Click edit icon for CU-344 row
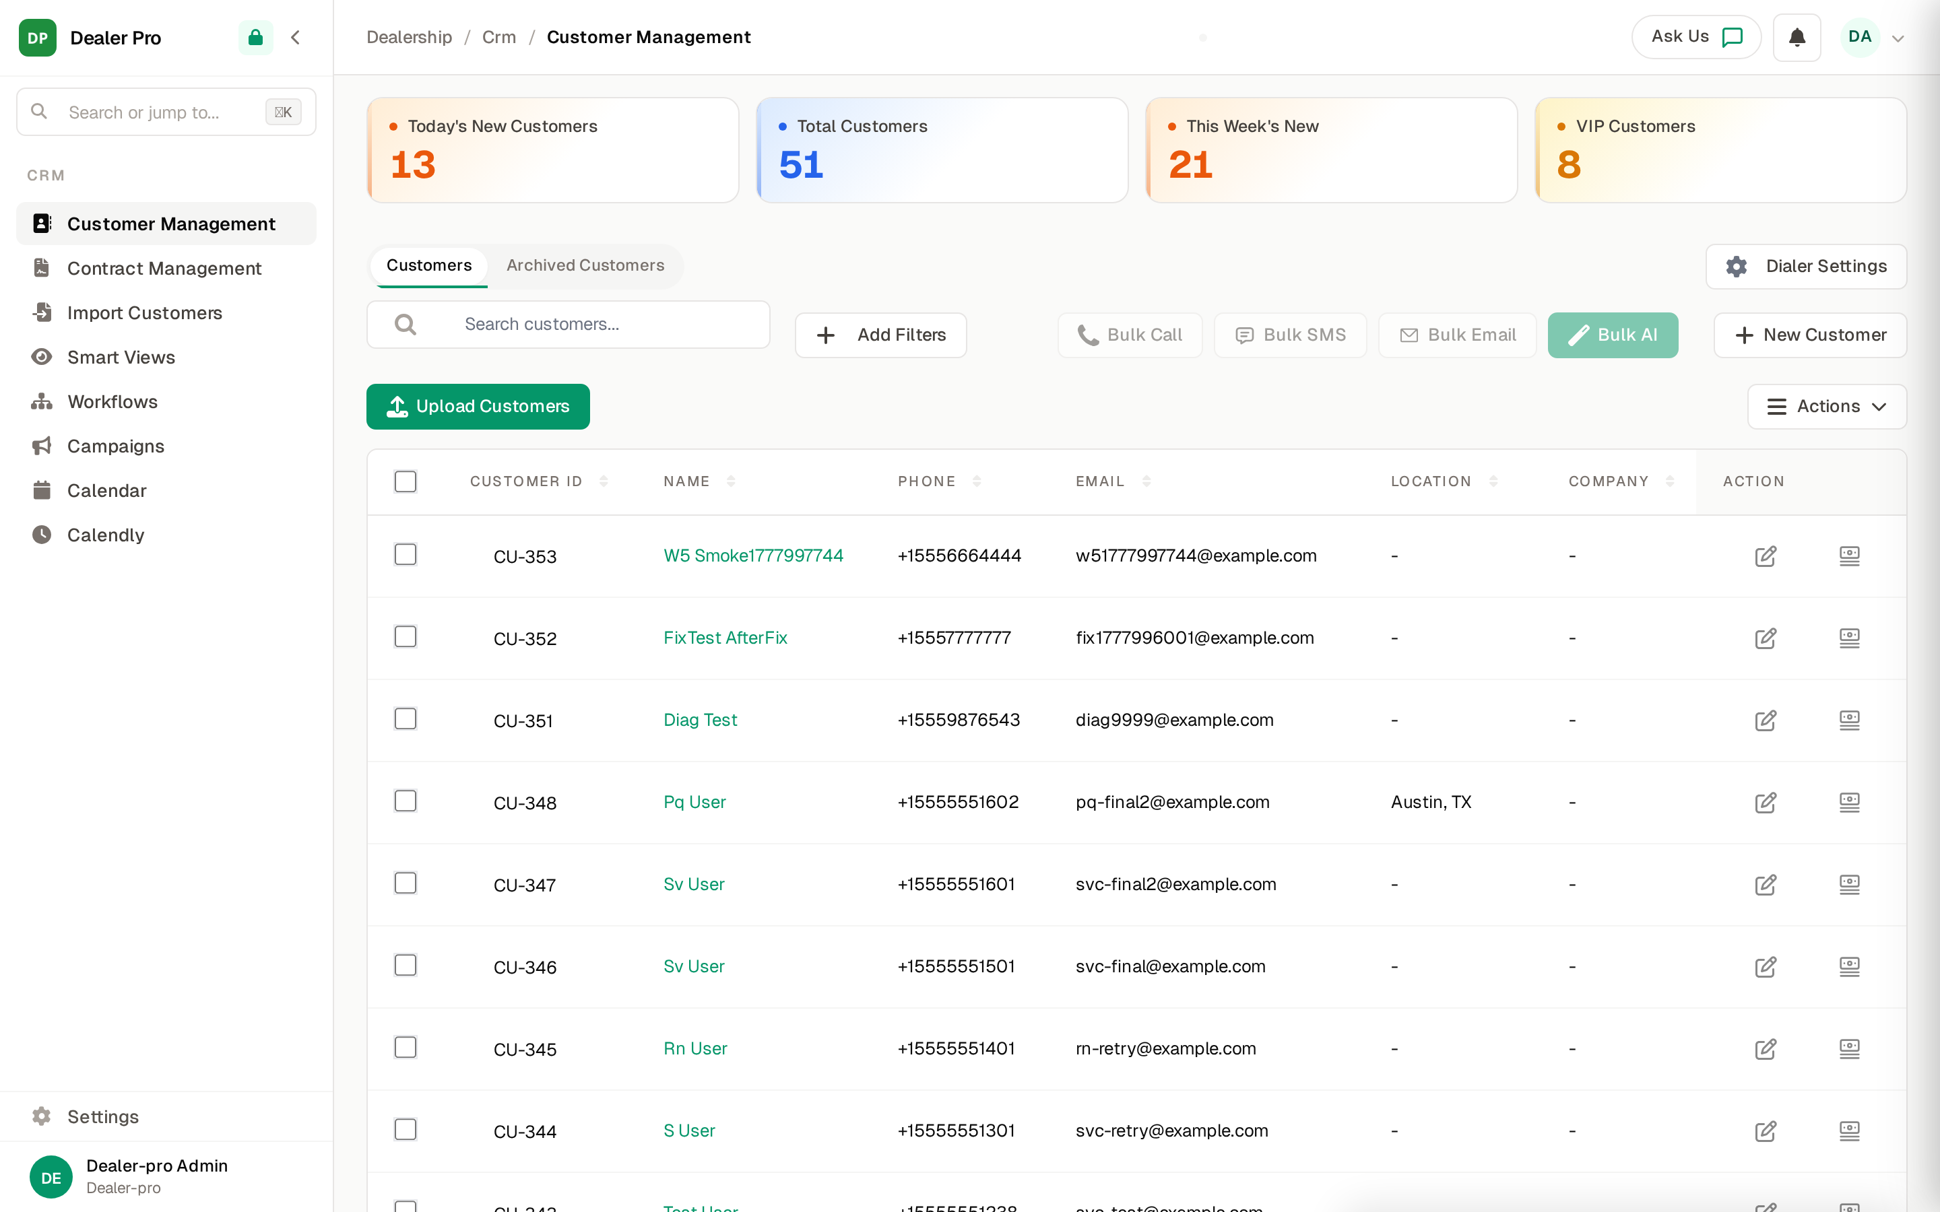The height and width of the screenshot is (1212, 1940). coord(1766,1131)
